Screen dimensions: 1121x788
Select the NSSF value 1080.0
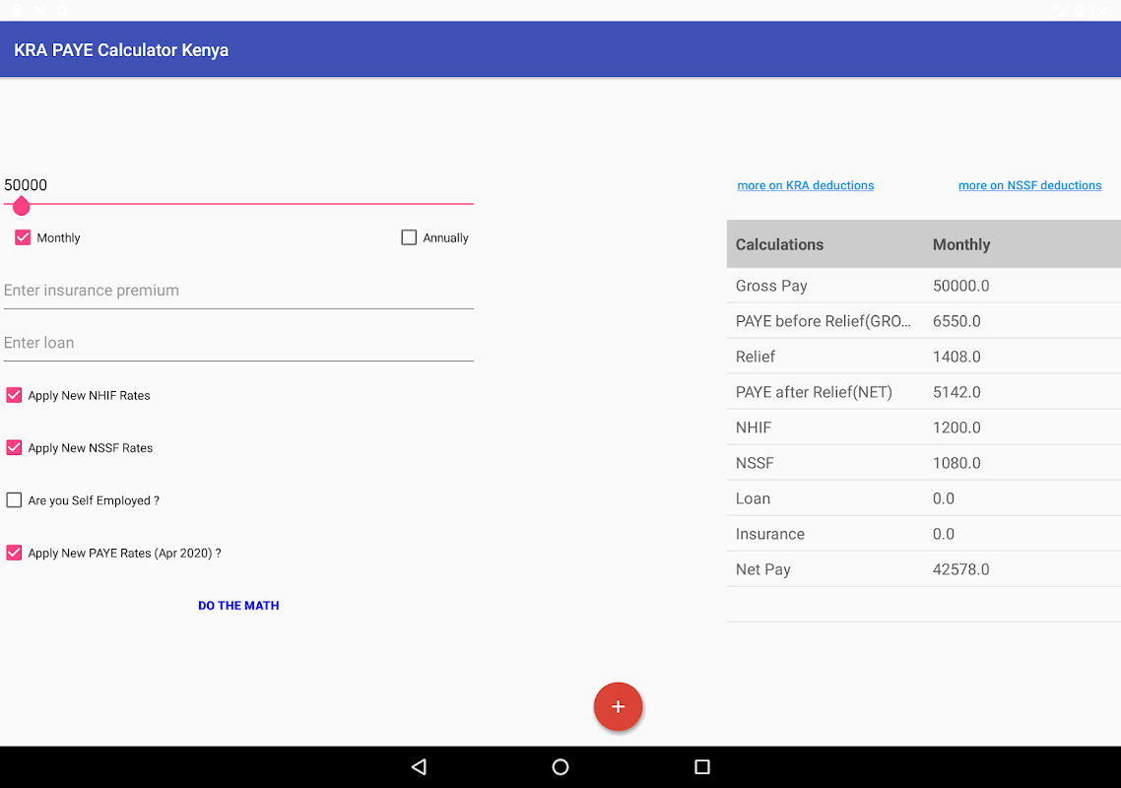[x=956, y=463]
